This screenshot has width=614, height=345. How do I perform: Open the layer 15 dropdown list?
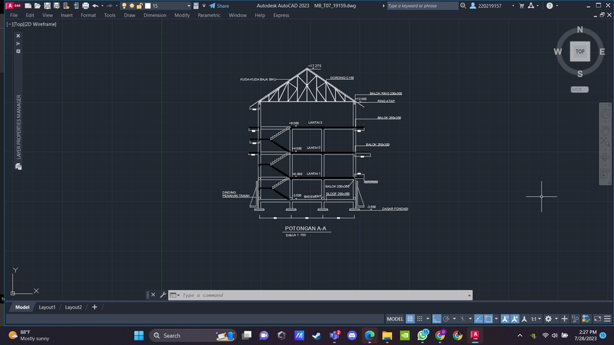click(x=189, y=6)
